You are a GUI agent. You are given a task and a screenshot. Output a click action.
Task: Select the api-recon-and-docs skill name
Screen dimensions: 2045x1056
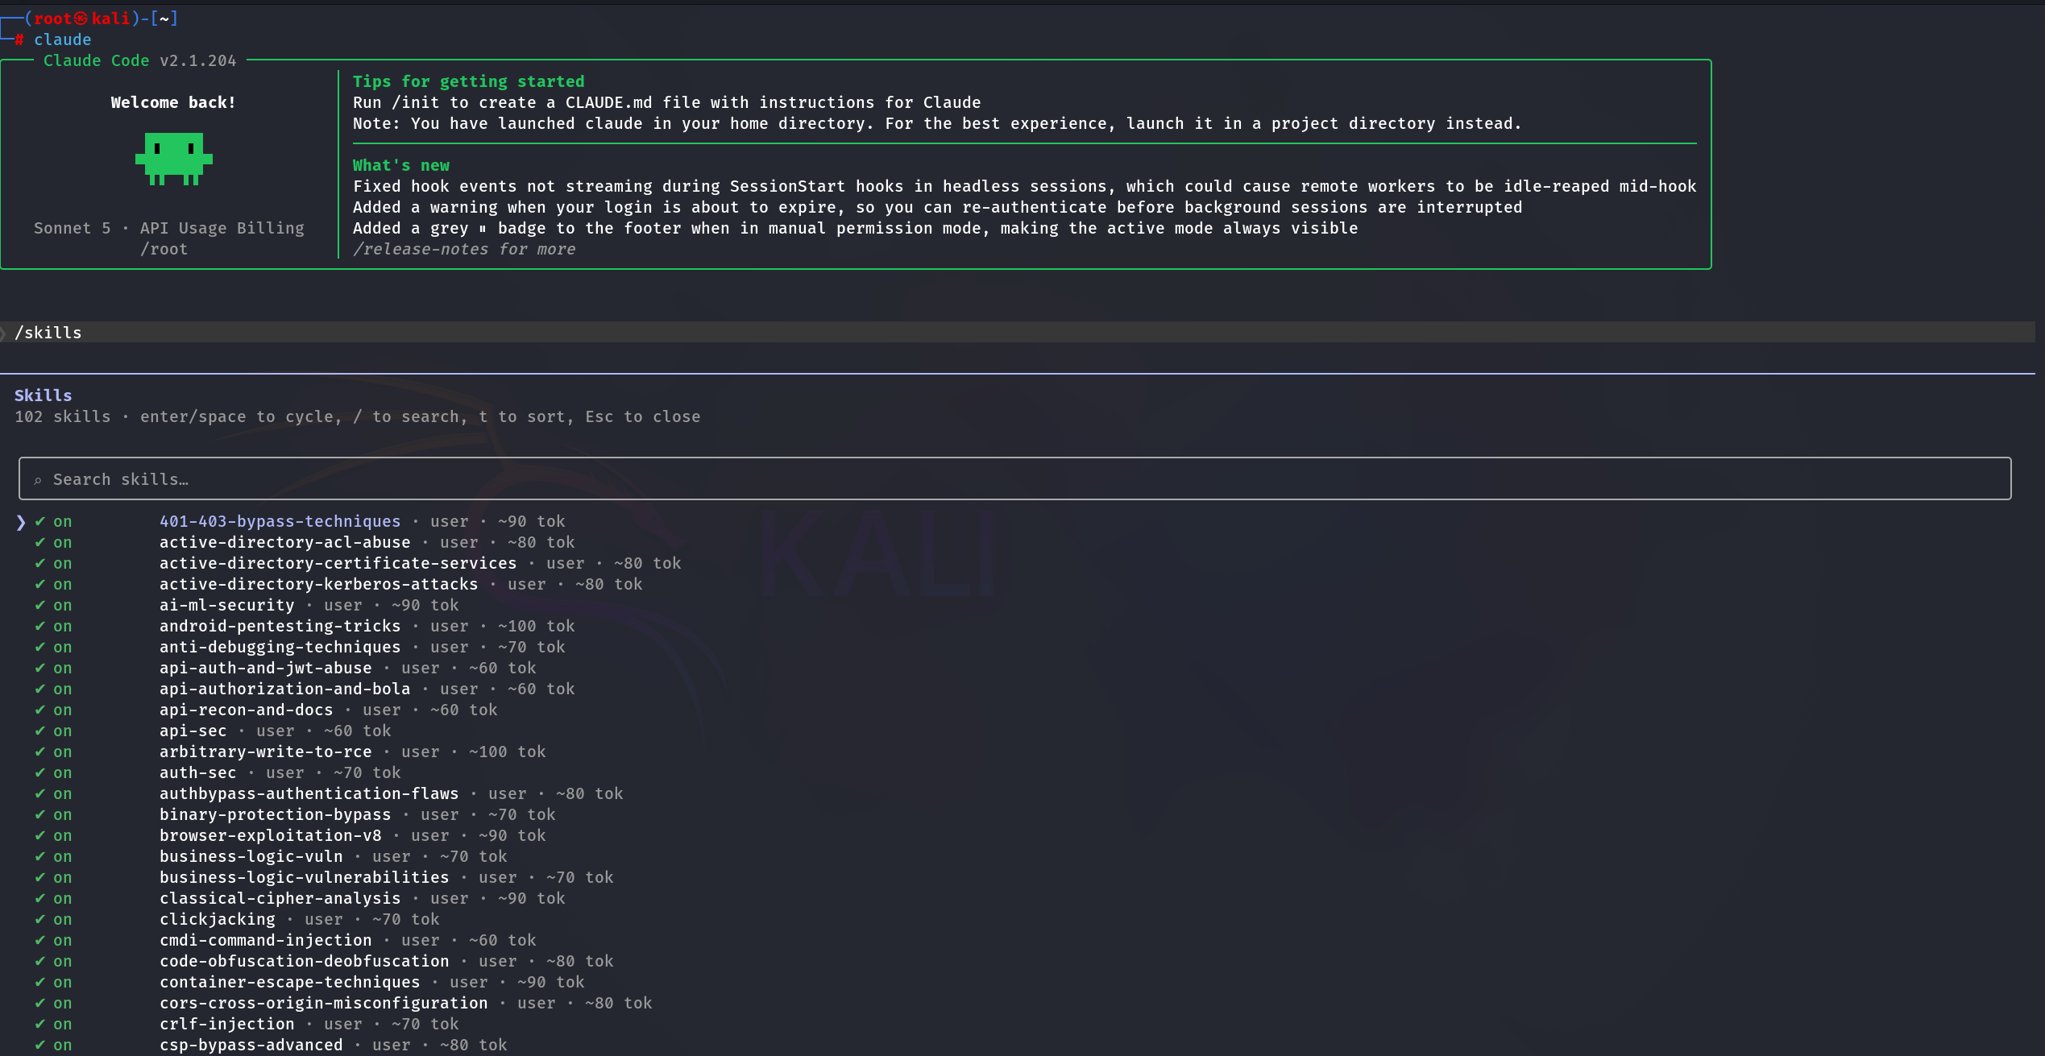coord(246,710)
